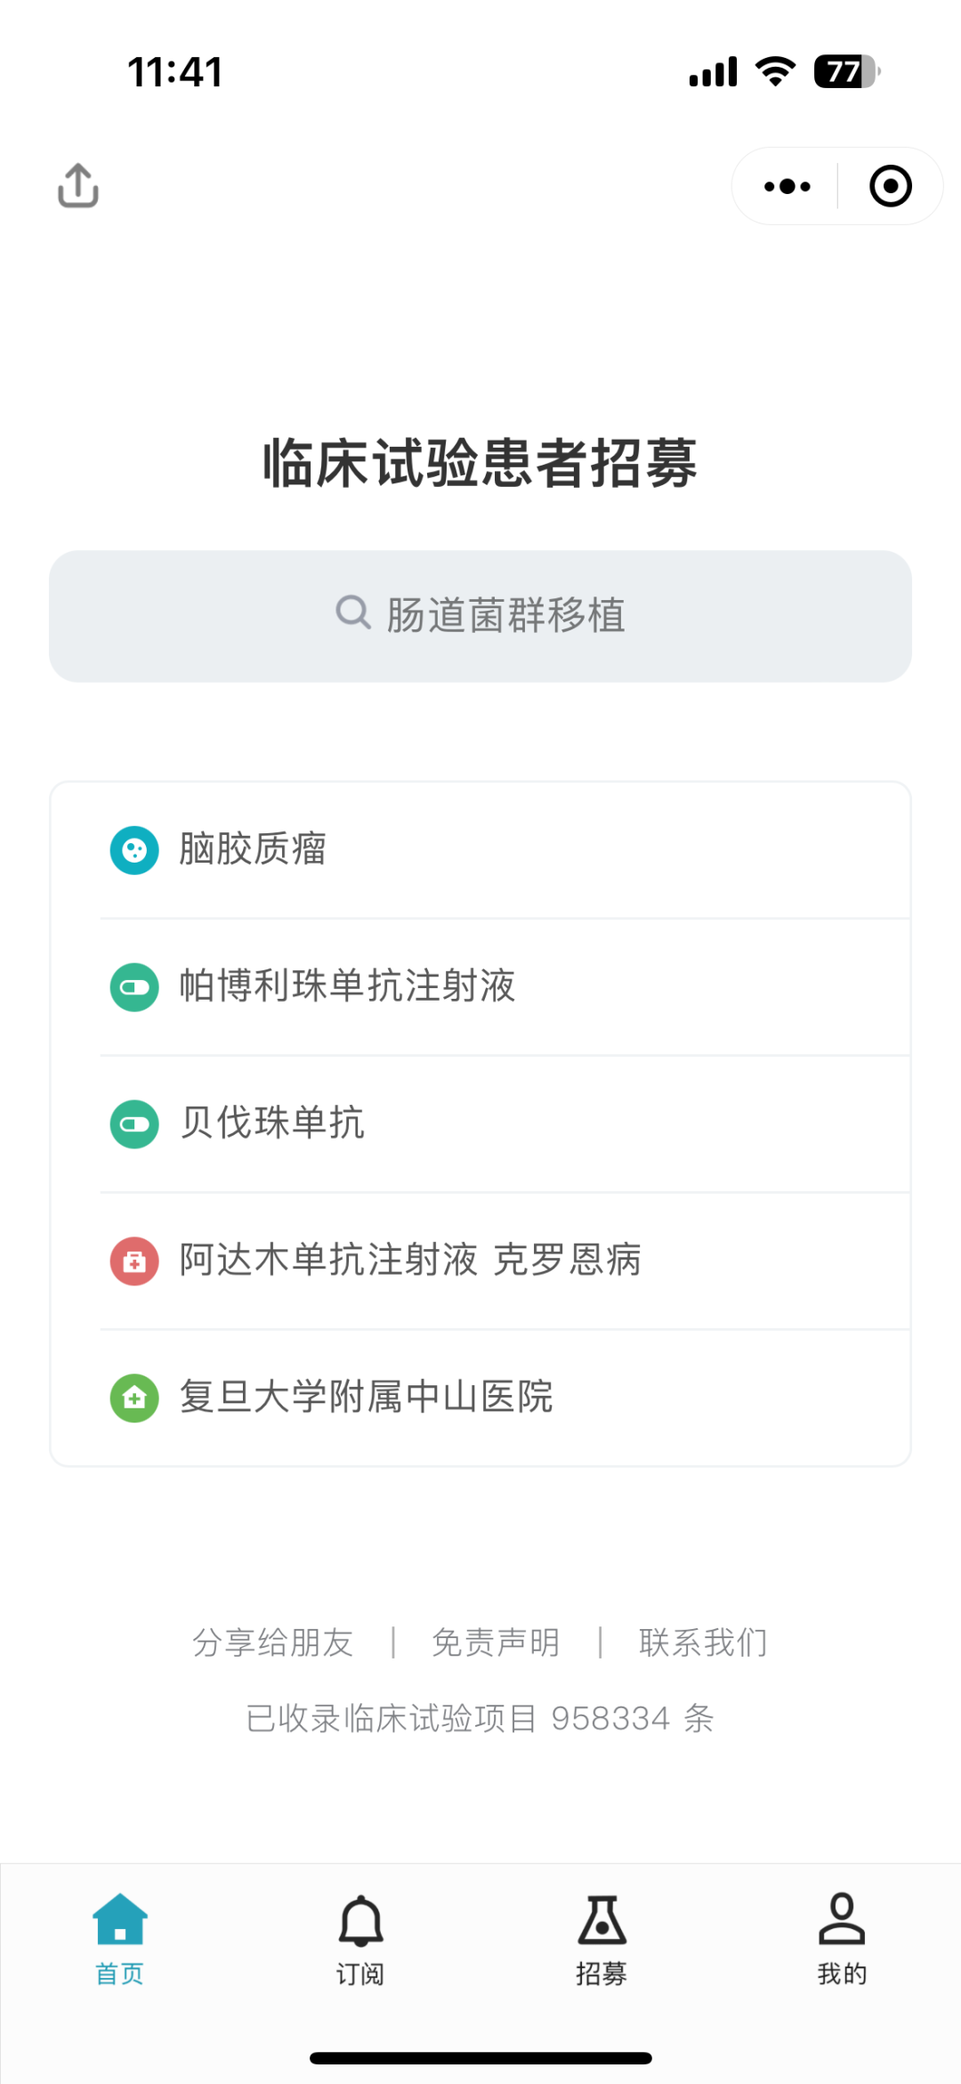This screenshot has height=2084, width=961.
Task: Tap the red medical kit icon
Action: [134, 1261]
